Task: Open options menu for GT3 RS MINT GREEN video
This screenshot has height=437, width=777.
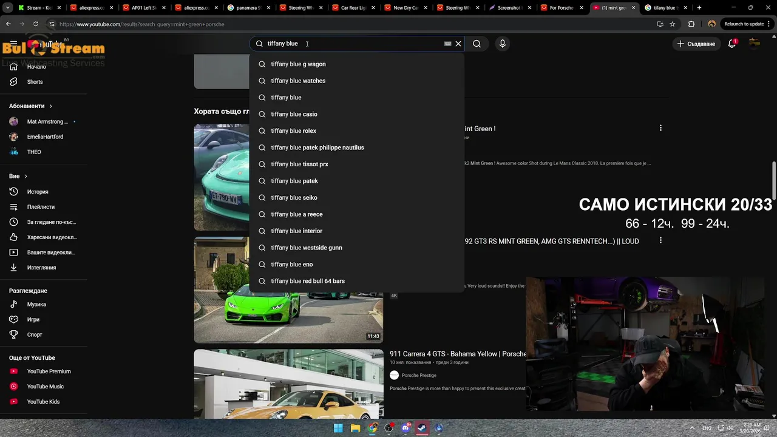Action: pos(660,240)
